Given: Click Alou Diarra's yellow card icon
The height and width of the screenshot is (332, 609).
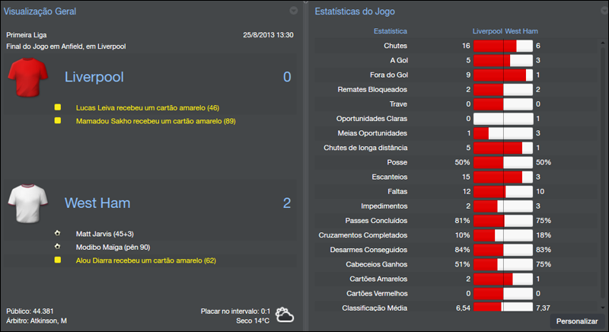Looking at the screenshot, I should [57, 260].
